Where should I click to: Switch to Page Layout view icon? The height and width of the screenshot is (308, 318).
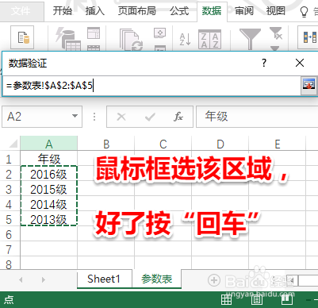pyautogui.click(x=256, y=299)
